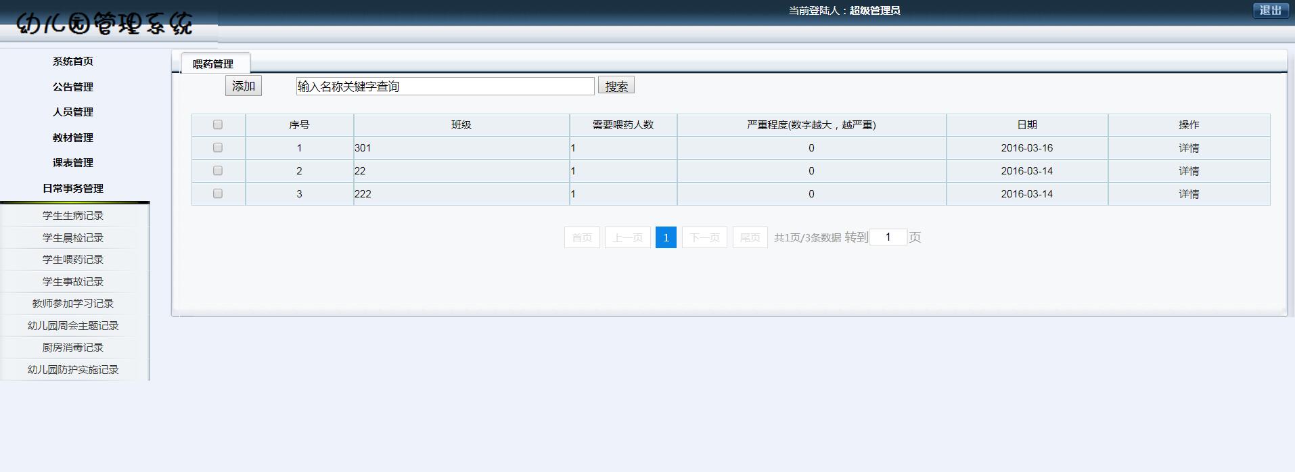Expand the 课表管理 sidebar menu
The height and width of the screenshot is (472, 1295).
pyautogui.click(x=73, y=163)
